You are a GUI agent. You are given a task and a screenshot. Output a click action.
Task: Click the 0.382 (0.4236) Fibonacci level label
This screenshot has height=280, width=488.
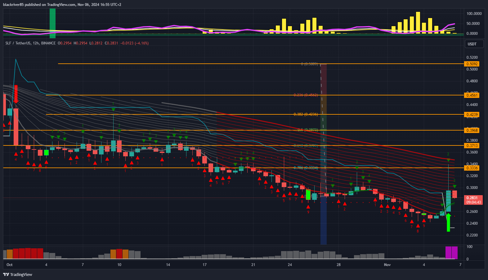tap(306, 114)
